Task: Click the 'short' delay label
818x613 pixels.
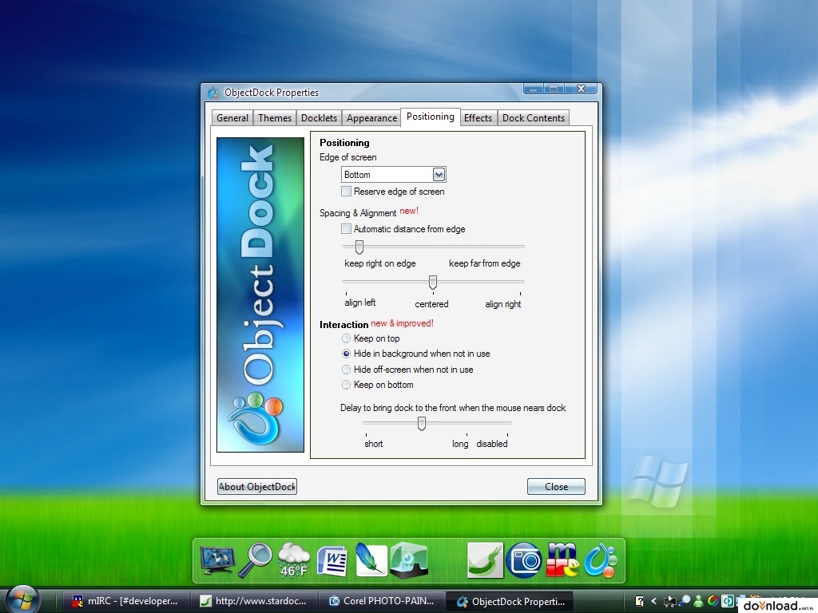Action: (374, 444)
